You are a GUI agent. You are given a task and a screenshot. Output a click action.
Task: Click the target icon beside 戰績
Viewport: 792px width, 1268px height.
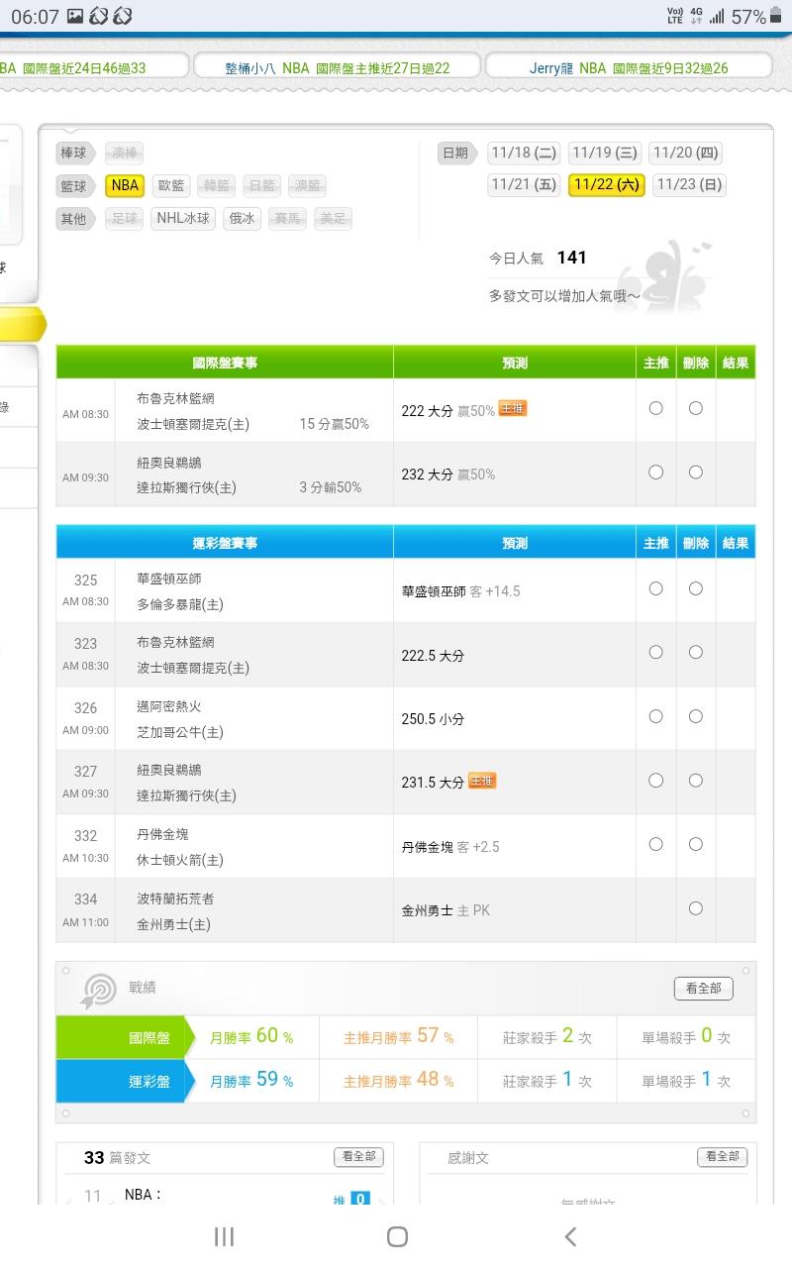pyautogui.click(x=98, y=990)
